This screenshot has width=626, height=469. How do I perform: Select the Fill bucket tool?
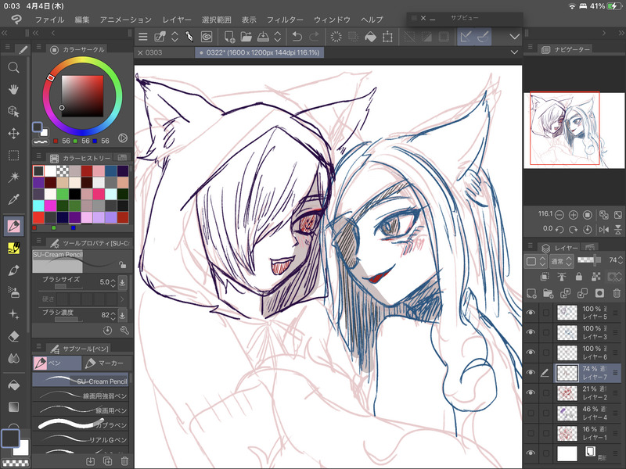point(13,385)
